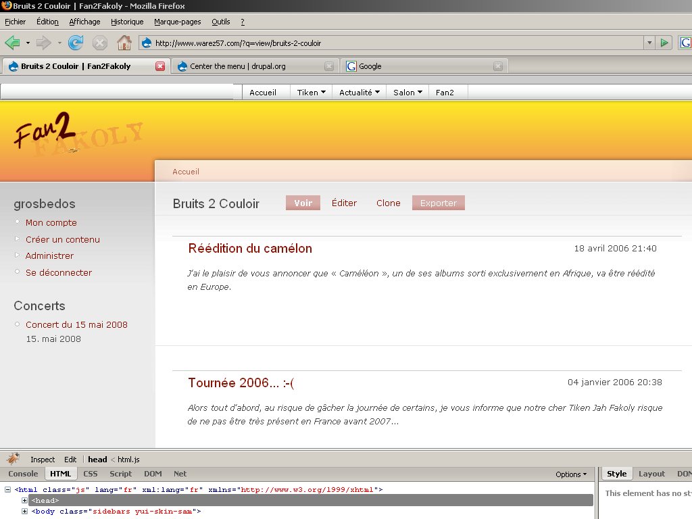Click the green Go arrow button
This screenshot has height=519, width=692.
(x=664, y=43)
